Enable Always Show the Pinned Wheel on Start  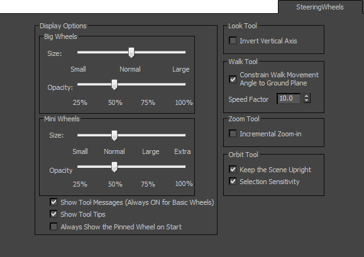point(53,226)
